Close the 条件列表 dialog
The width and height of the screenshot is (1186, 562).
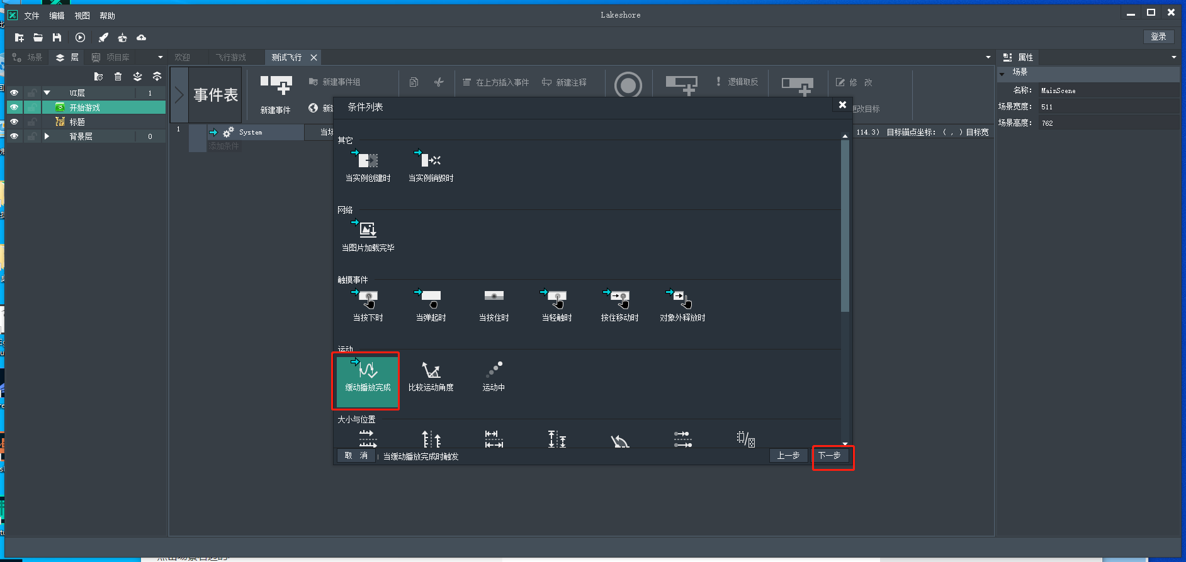[x=842, y=105]
